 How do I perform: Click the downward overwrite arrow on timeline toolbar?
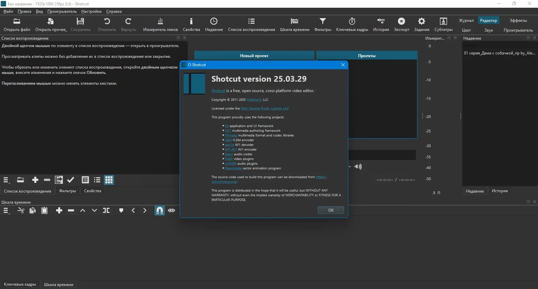click(x=94, y=210)
